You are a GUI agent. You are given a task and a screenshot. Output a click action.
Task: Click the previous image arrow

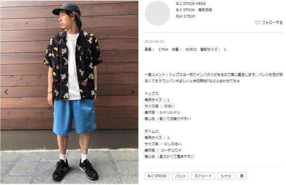pos(6,92)
